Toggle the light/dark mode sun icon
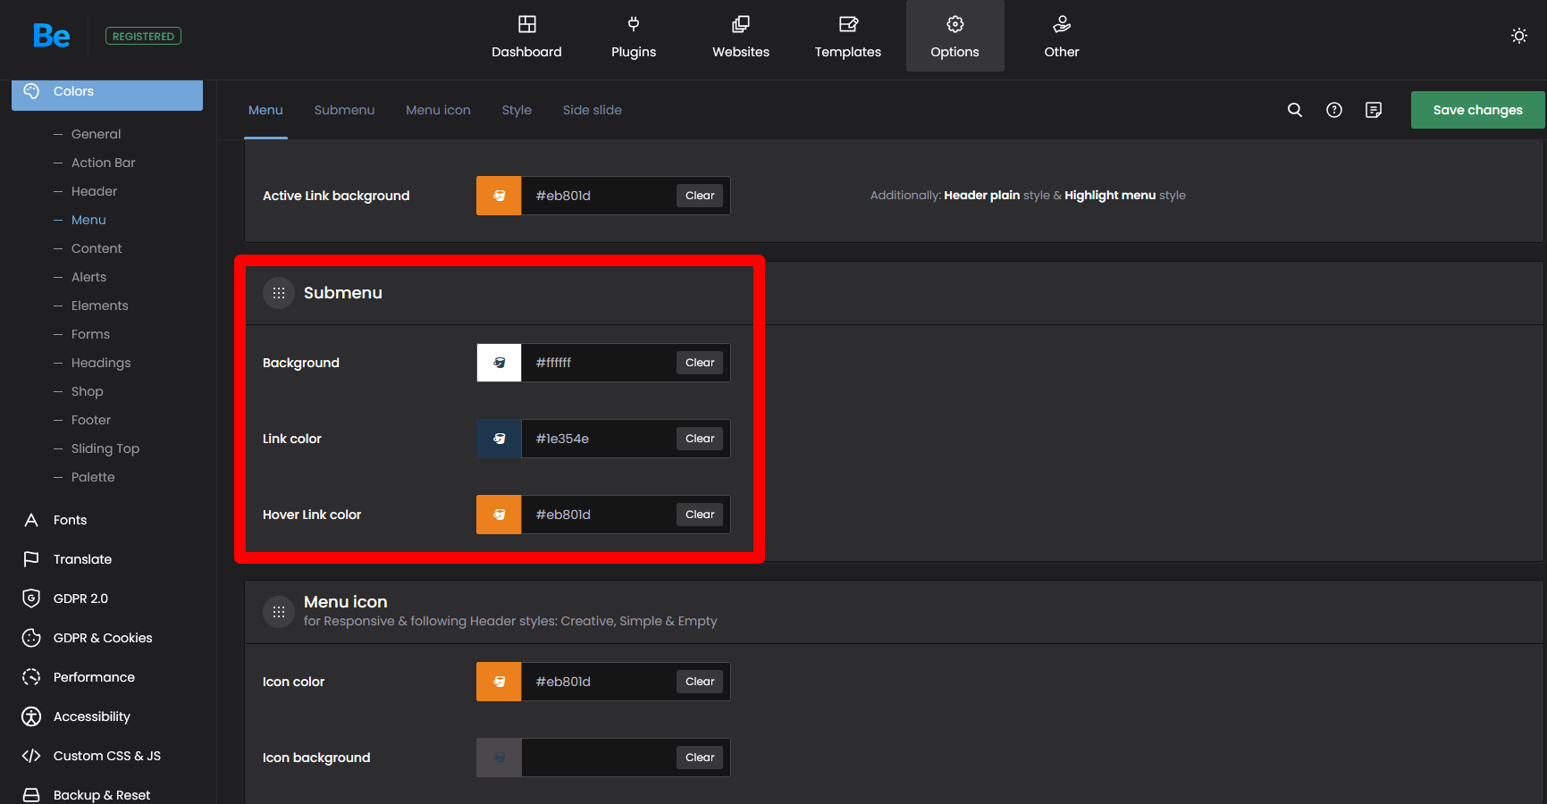This screenshot has width=1547, height=804. [1518, 36]
